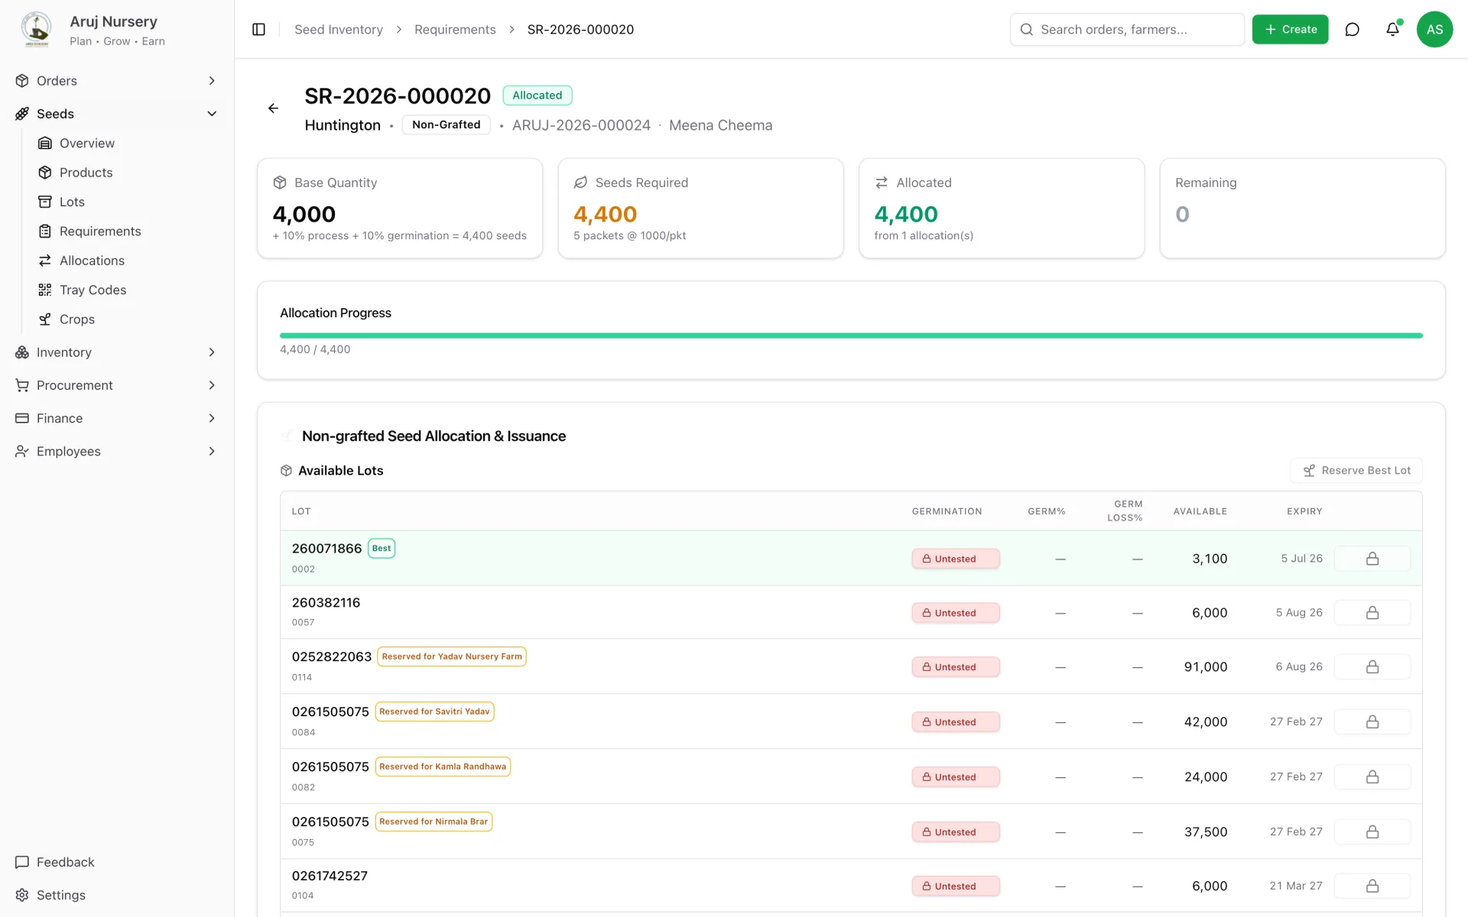Toggle lock for lot 0261742527
Screen dimensions: 1468x917
tap(1372, 886)
